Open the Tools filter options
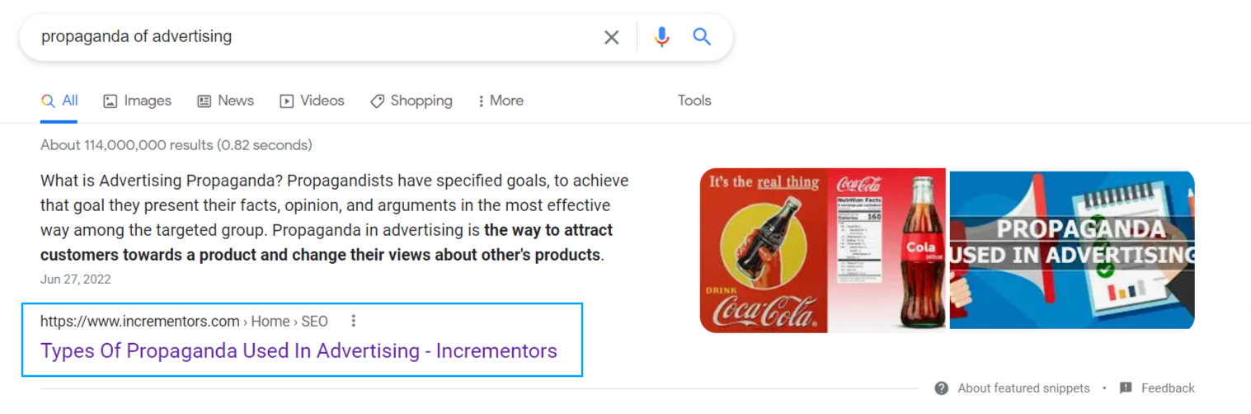1251x414 pixels. coord(694,101)
